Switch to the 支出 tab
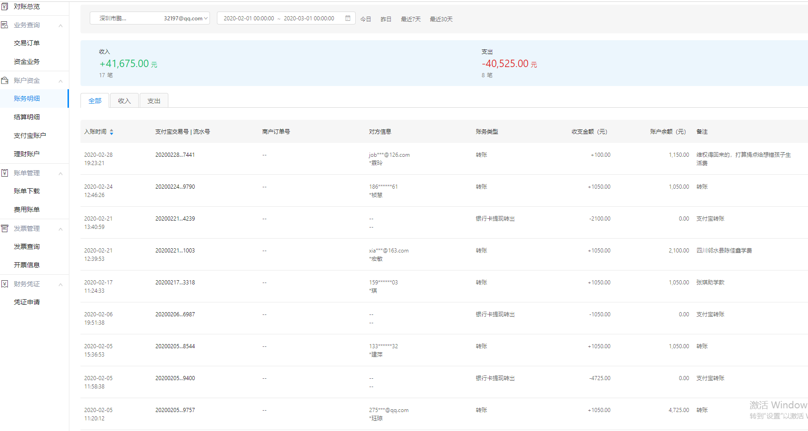 click(x=154, y=101)
